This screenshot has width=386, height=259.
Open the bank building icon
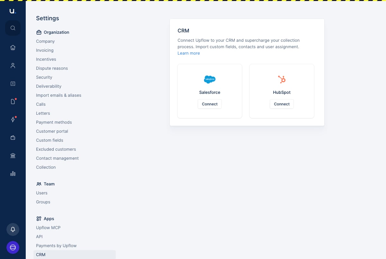pyautogui.click(x=13, y=156)
